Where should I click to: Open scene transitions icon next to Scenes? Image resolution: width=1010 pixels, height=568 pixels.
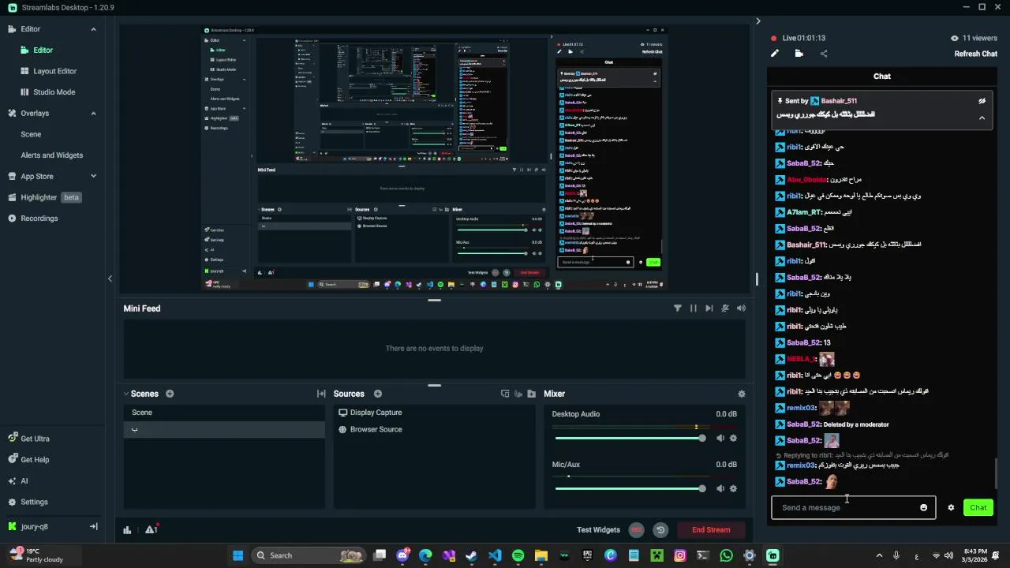pyautogui.click(x=321, y=394)
